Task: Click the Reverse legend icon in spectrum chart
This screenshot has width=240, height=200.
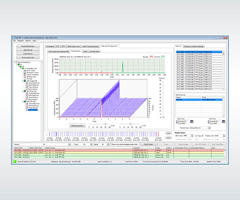Action: click(151, 57)
